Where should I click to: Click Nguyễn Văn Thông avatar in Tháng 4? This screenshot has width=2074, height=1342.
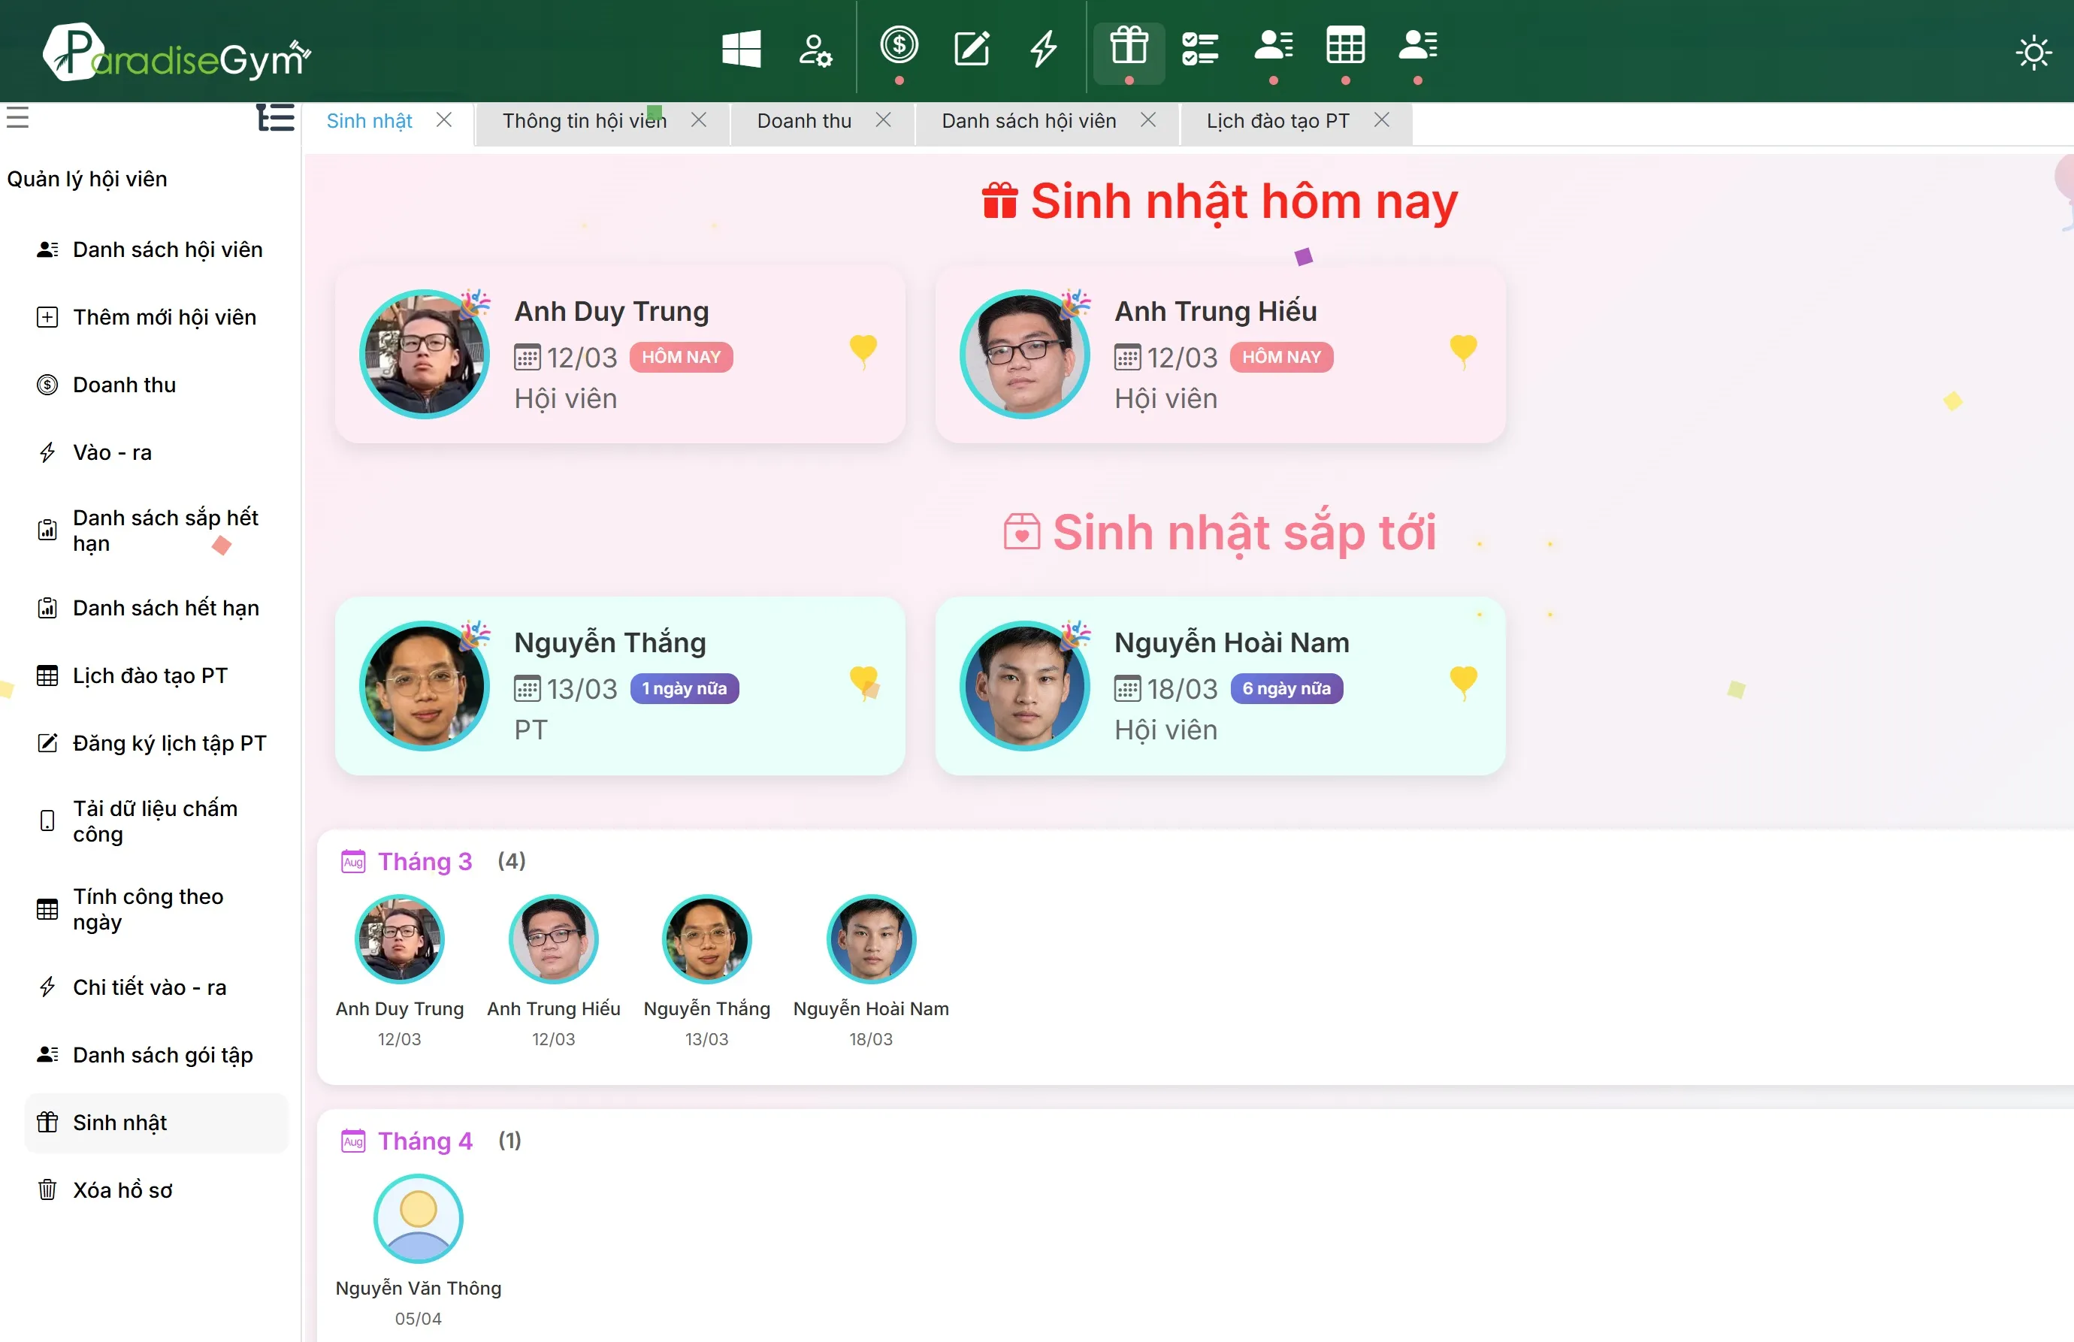coord(419,1219)
